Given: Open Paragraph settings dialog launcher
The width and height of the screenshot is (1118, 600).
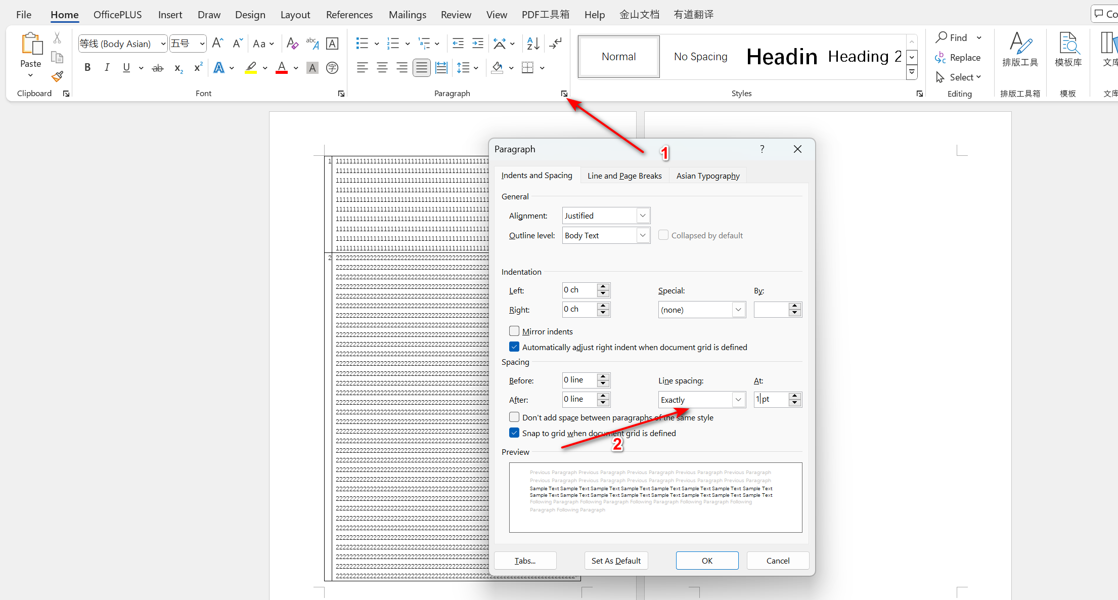Looking at the screenshot, I should point(564,94).
